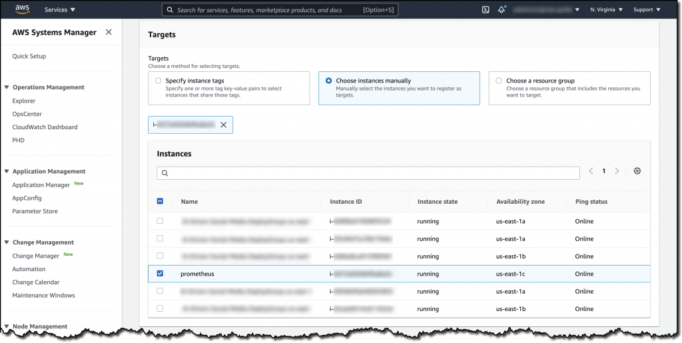Viewport: 682px width, 343px height.
Task: Open the Services dropdown menu
Action: click(59, 9)
